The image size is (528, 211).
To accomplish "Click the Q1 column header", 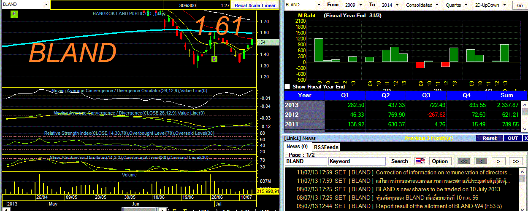I will pos(345,95).
